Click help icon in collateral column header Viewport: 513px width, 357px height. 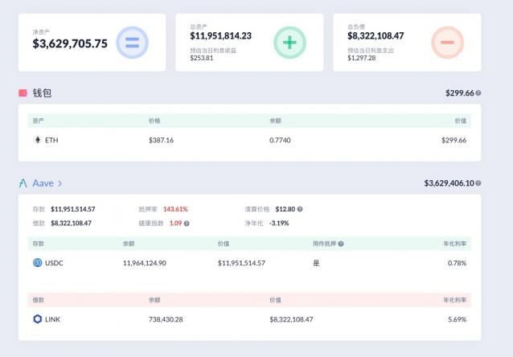pos(341,244)
